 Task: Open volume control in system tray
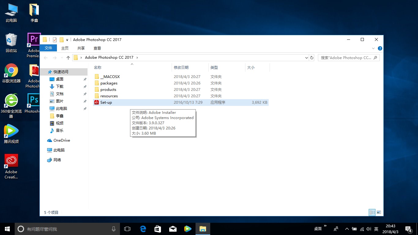tap(369, 229)
